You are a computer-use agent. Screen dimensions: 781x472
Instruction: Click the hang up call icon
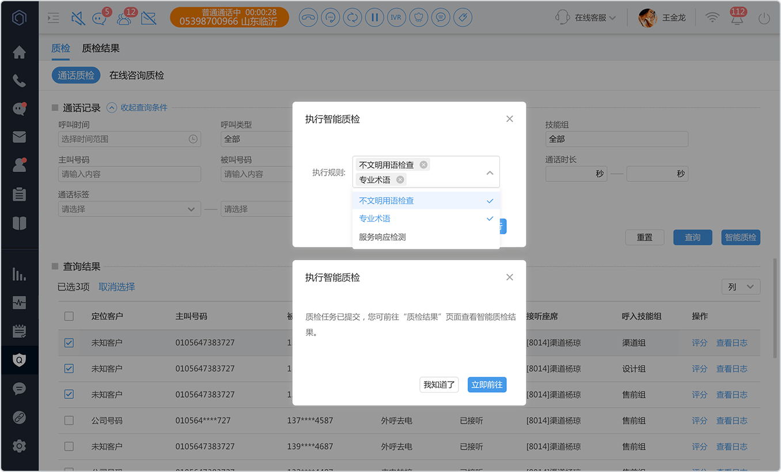pos(308,18)
